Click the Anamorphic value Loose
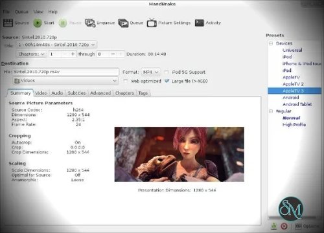 pyautogui.click(x=78, y=180)
